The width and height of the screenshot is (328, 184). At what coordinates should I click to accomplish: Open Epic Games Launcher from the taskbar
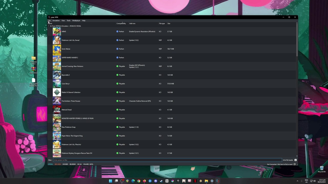tap(178, 181)
